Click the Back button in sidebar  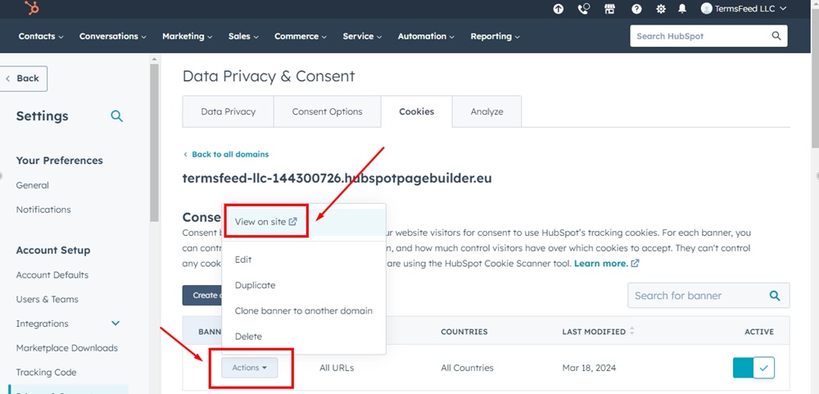(23, 79)
